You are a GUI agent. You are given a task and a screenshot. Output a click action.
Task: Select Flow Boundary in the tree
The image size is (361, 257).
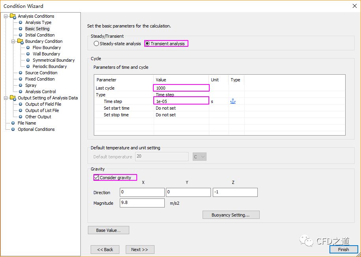pyautogui.click(x=47, y=48)
